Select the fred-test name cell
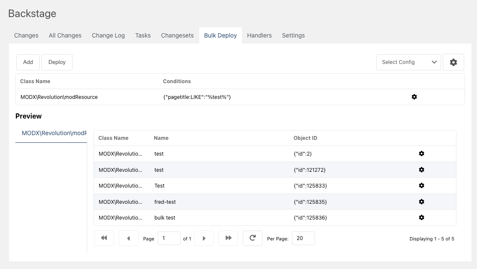Screen dimensions: 477x269 pyautogui.click(x=165, y=202)
